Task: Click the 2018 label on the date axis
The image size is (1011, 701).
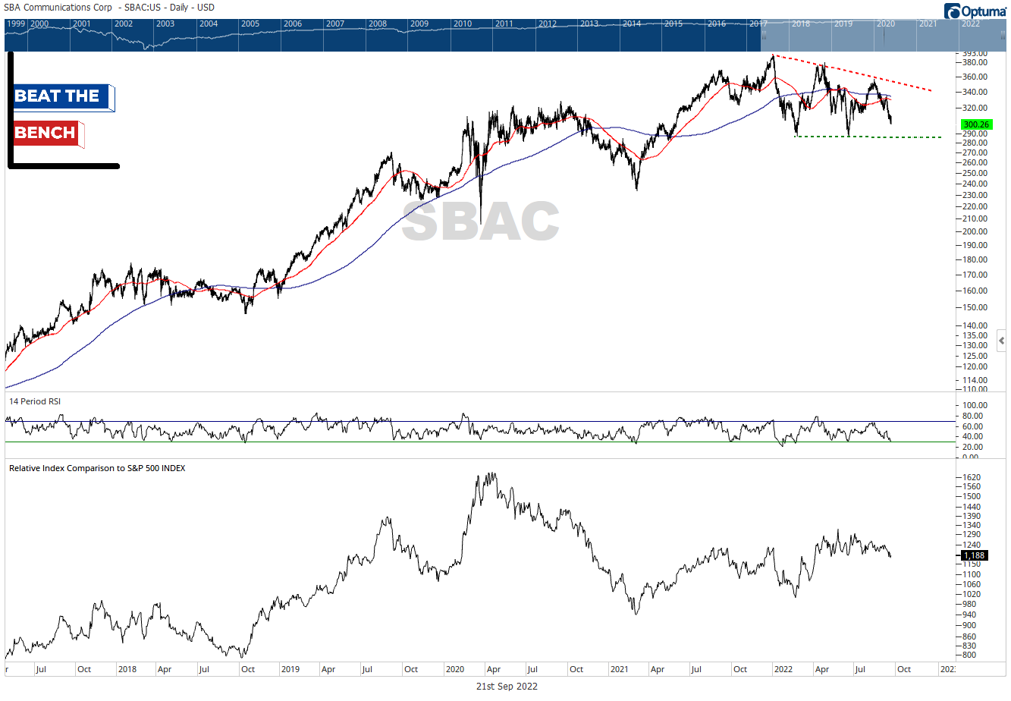Action: (x=127, y=669)
